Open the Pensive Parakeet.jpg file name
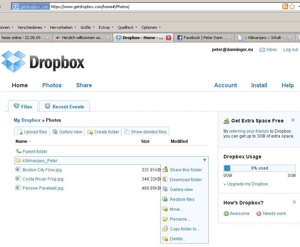Screen dimensions: 300x247 coord(43,188)
